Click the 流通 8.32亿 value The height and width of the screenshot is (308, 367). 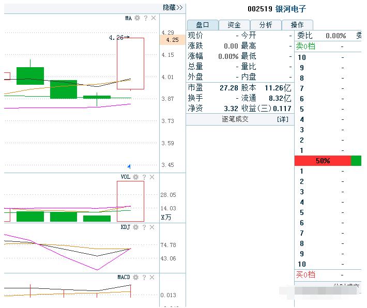pos(280,98)
